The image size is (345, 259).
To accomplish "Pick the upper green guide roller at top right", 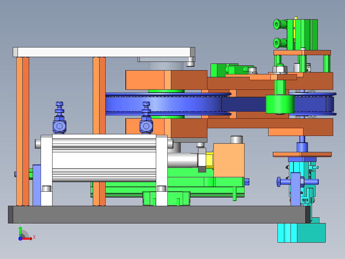I will click(x=280, y=24).
